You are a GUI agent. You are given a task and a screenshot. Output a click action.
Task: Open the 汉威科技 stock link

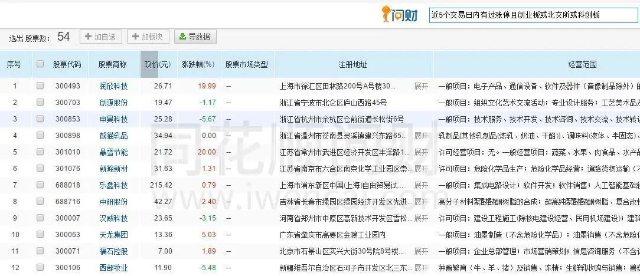pyautogui.click(x=113, y=218)
